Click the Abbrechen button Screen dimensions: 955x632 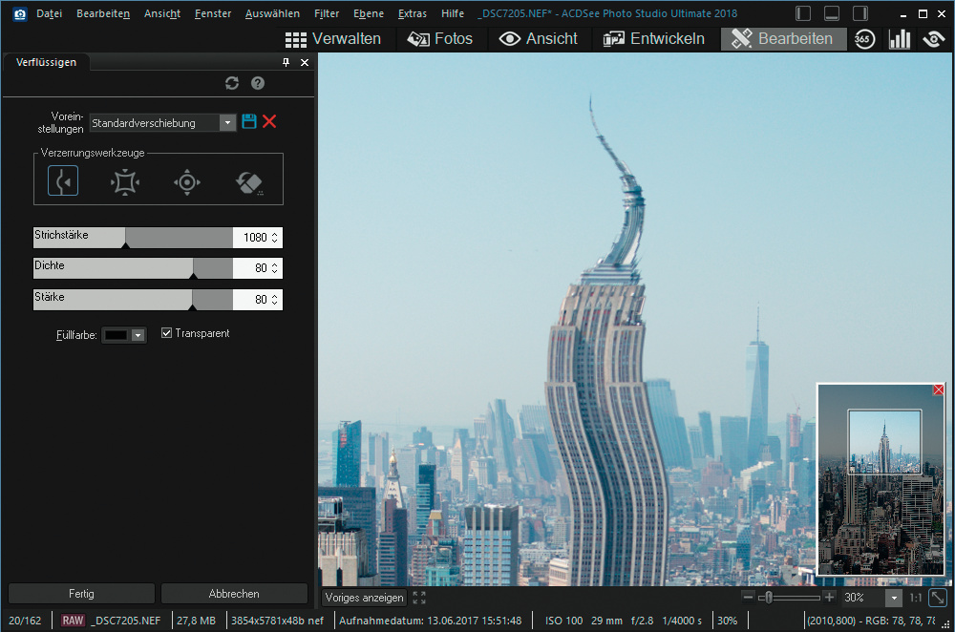click(234, 593)
